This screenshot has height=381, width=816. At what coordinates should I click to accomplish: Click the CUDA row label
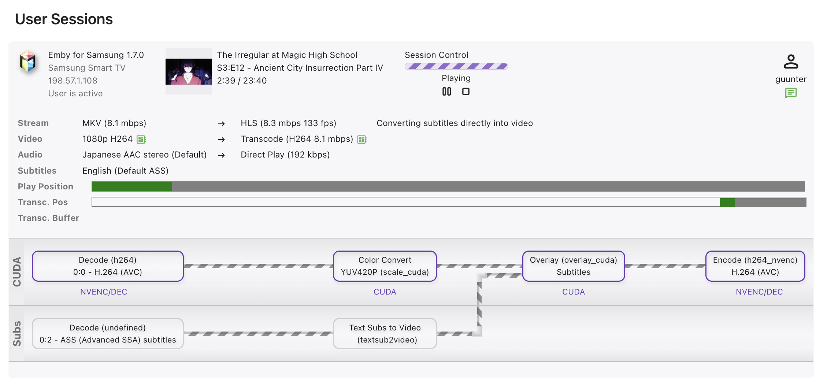(x=17, y=272)
